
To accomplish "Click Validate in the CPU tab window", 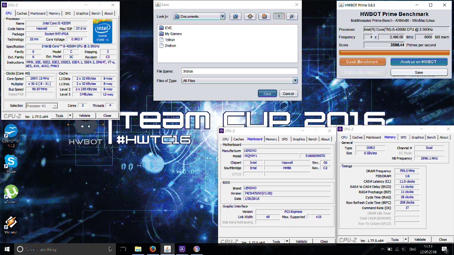I will [x=85, y=115].
